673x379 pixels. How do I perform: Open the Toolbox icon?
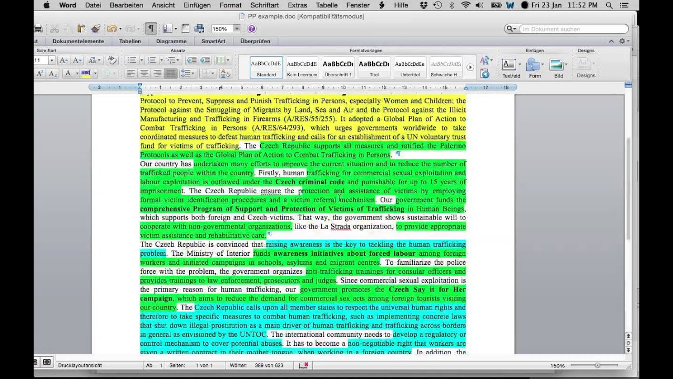(x=186, y=28)
